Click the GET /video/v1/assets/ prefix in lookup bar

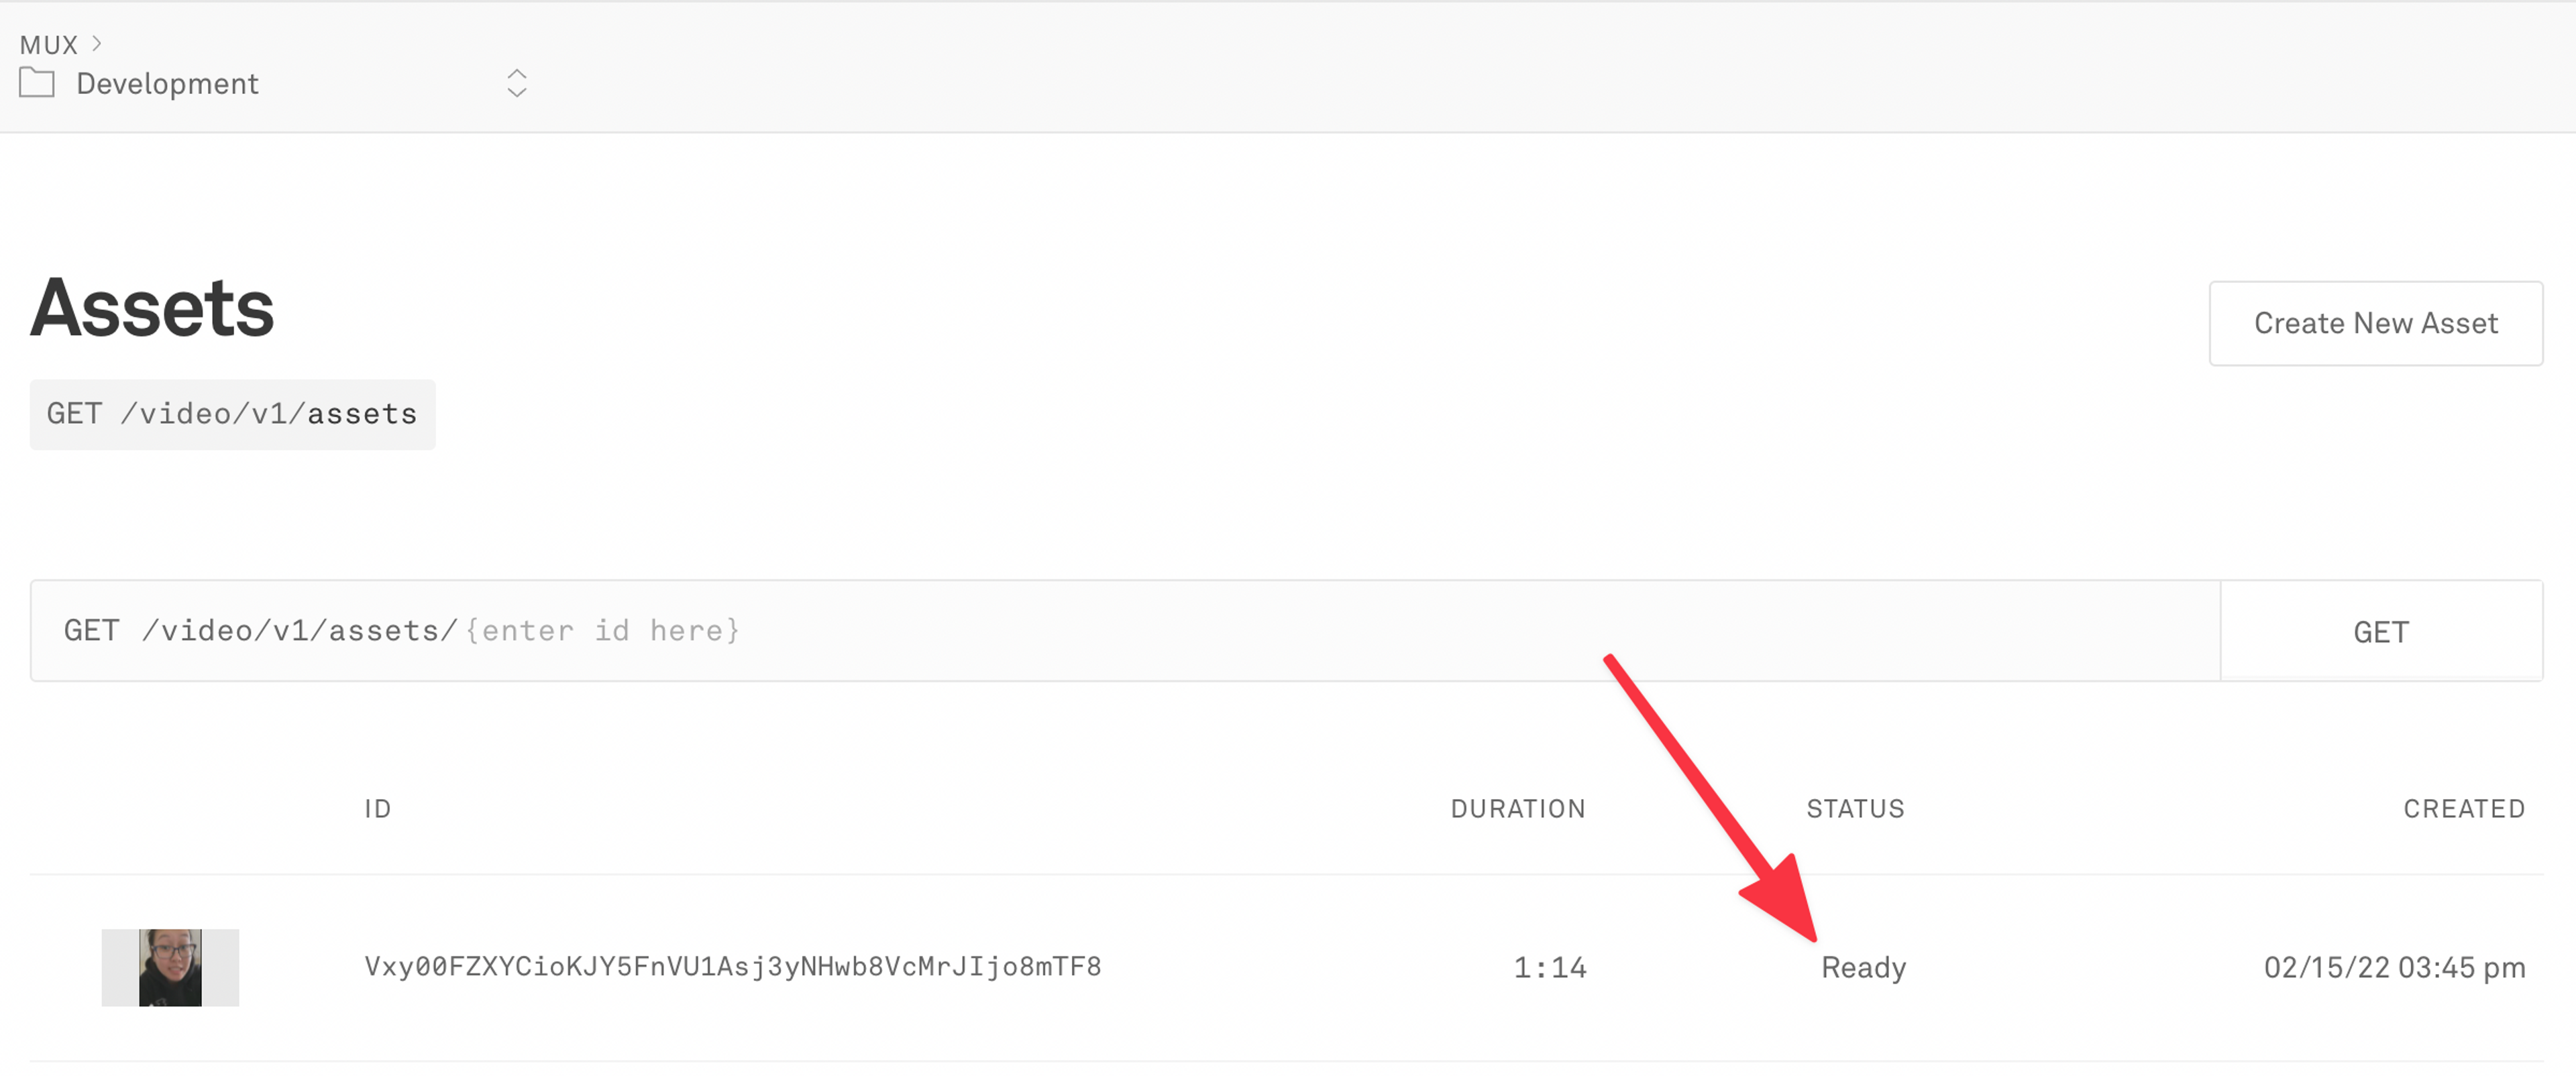click(x=260, y=630)
